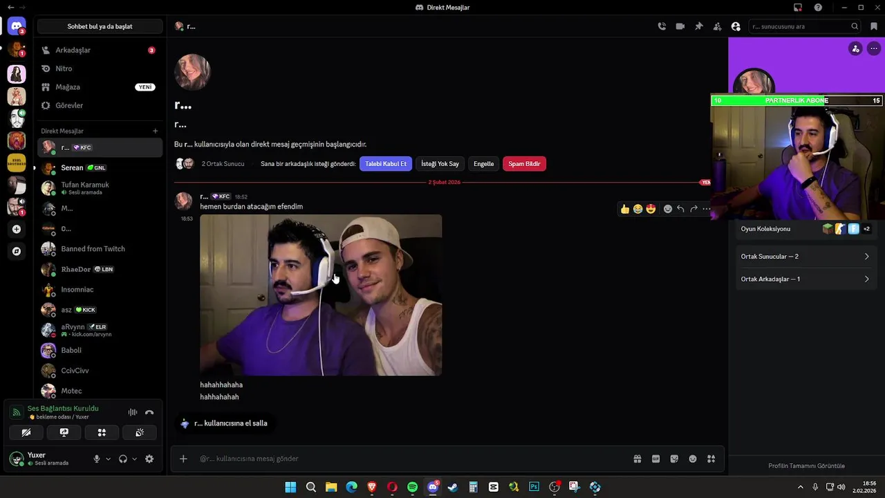This screenshot has width=885, height=498.
Task: Start a voice call with the phone icon
Action: coord(662,26)
